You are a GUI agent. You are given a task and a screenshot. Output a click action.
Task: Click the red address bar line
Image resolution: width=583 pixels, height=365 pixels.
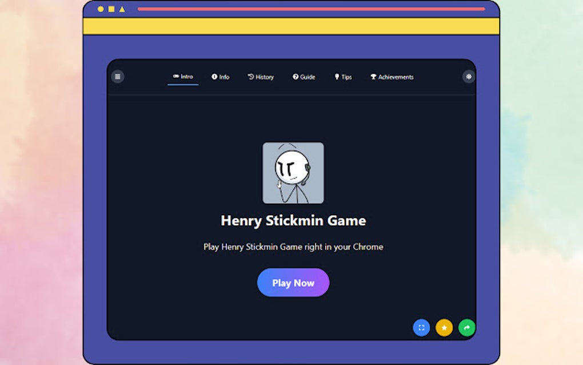[311, 9]
